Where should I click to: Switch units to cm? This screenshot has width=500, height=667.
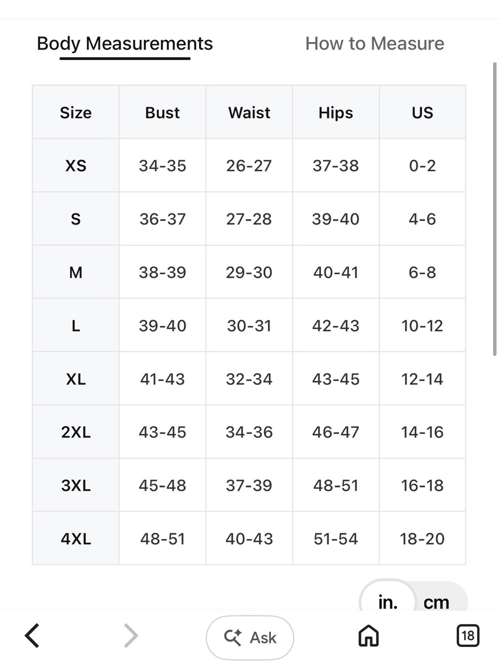click(x=436, y=602)
